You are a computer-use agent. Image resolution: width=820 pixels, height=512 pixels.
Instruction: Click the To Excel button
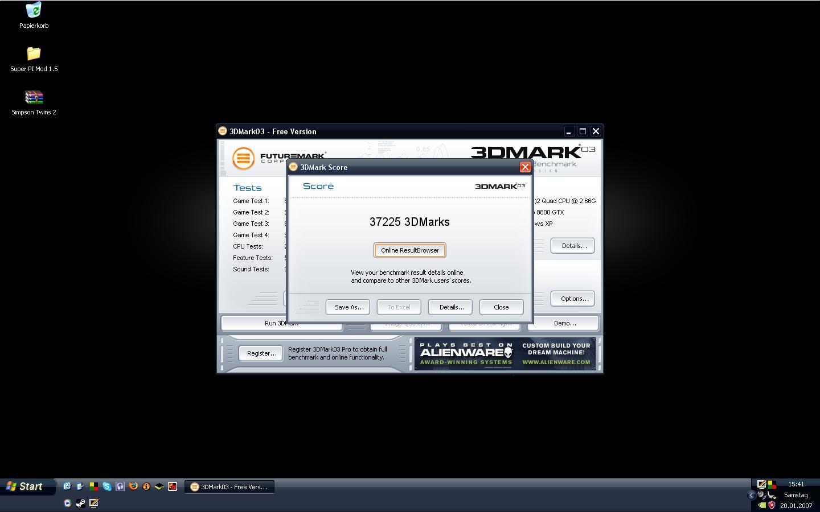click(399, 307)
